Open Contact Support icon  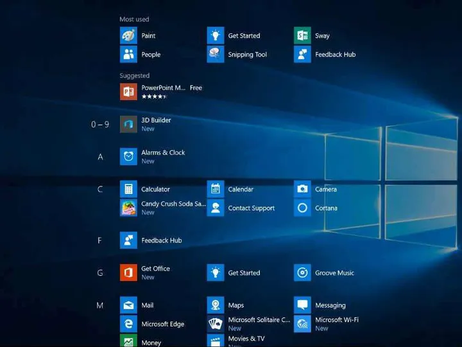216,208
